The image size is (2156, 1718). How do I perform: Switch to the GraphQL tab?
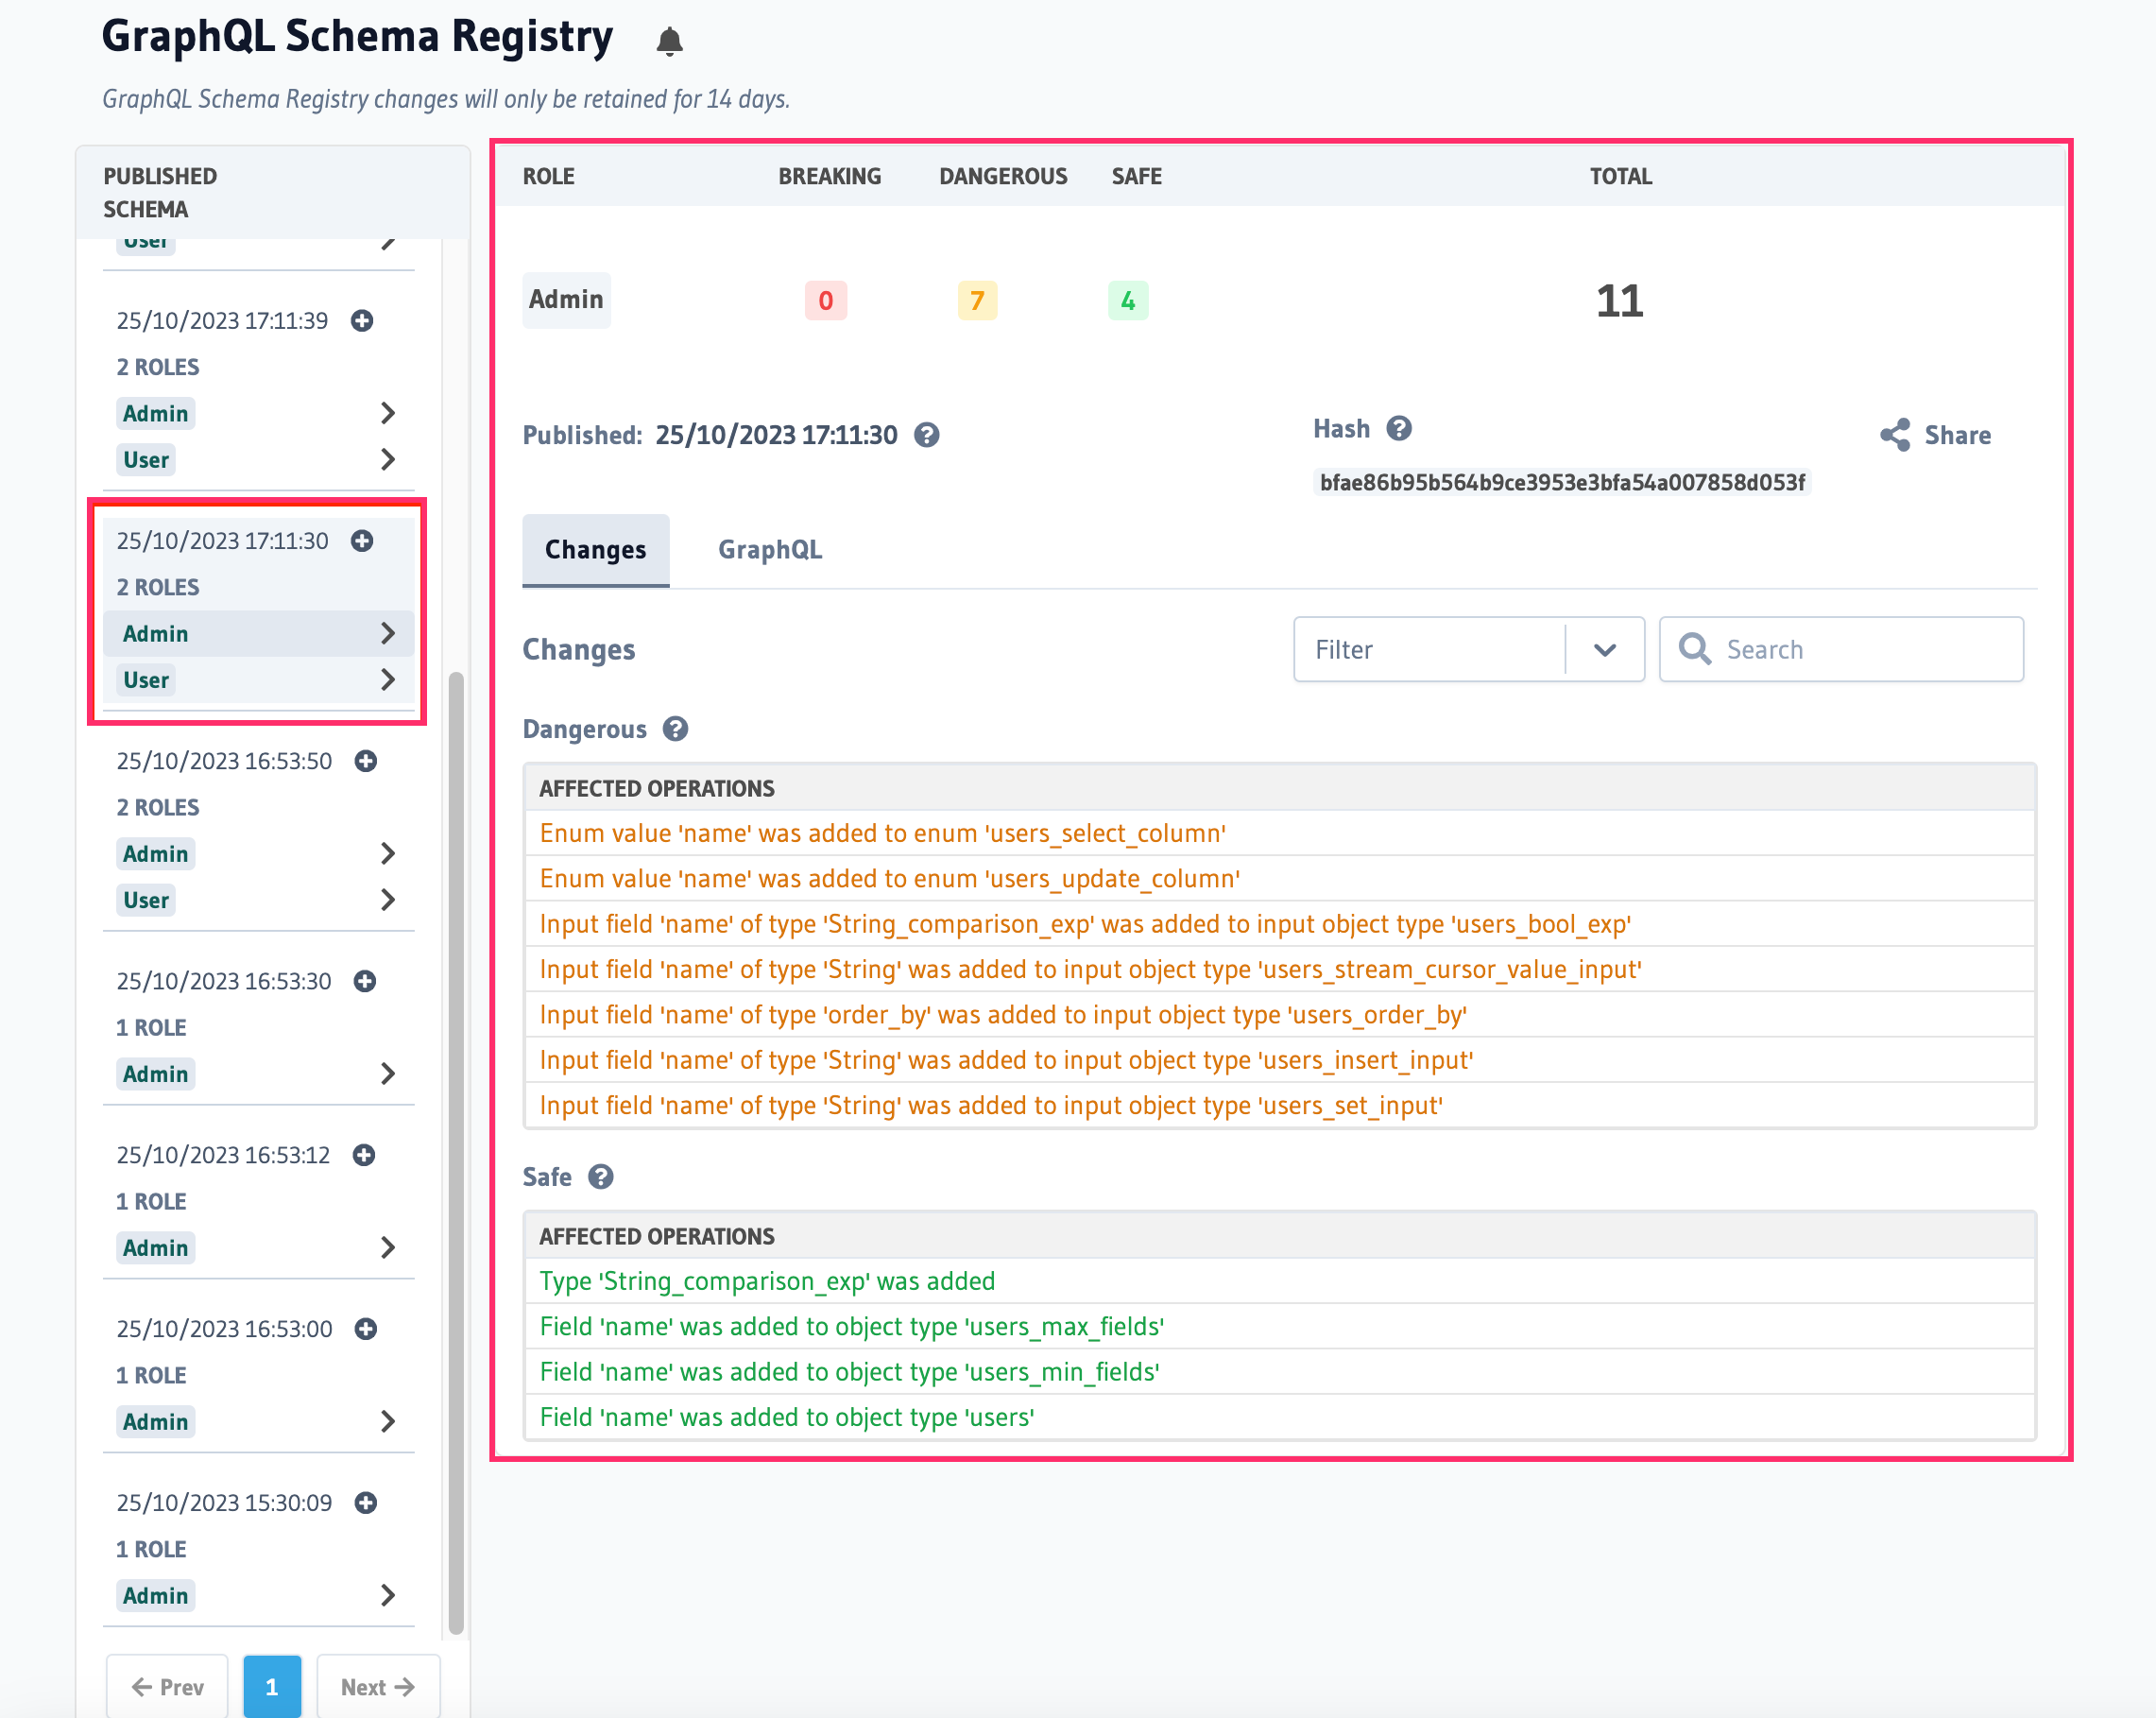769,549
